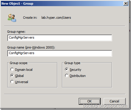Click the Create in: label
The width and height of the screenshot is (131, 110).
click(30, 18)
